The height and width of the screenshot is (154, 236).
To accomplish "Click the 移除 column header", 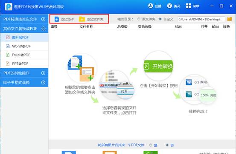I will [x=226, y=27].
